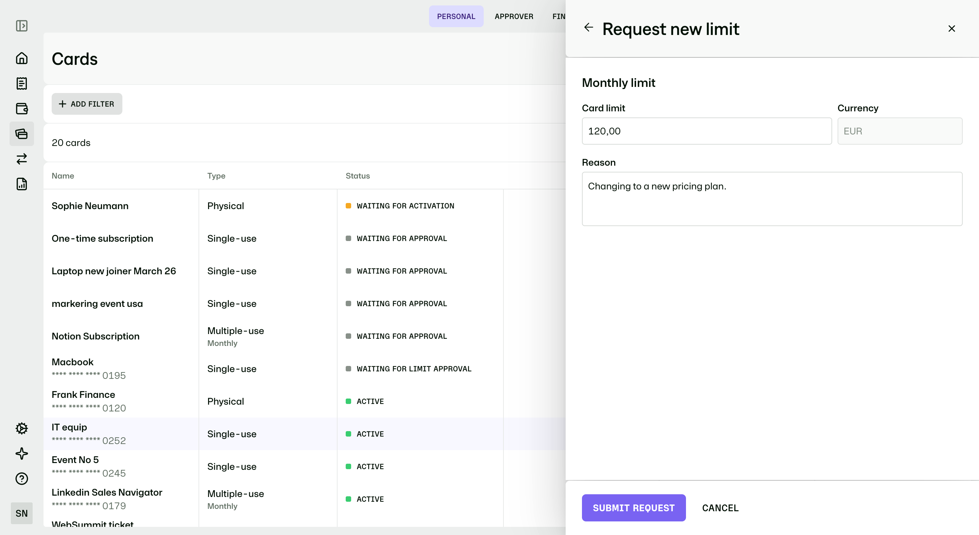
Task: Open the transfers arrows icon in sidebar
Action: tap(22, 159)
